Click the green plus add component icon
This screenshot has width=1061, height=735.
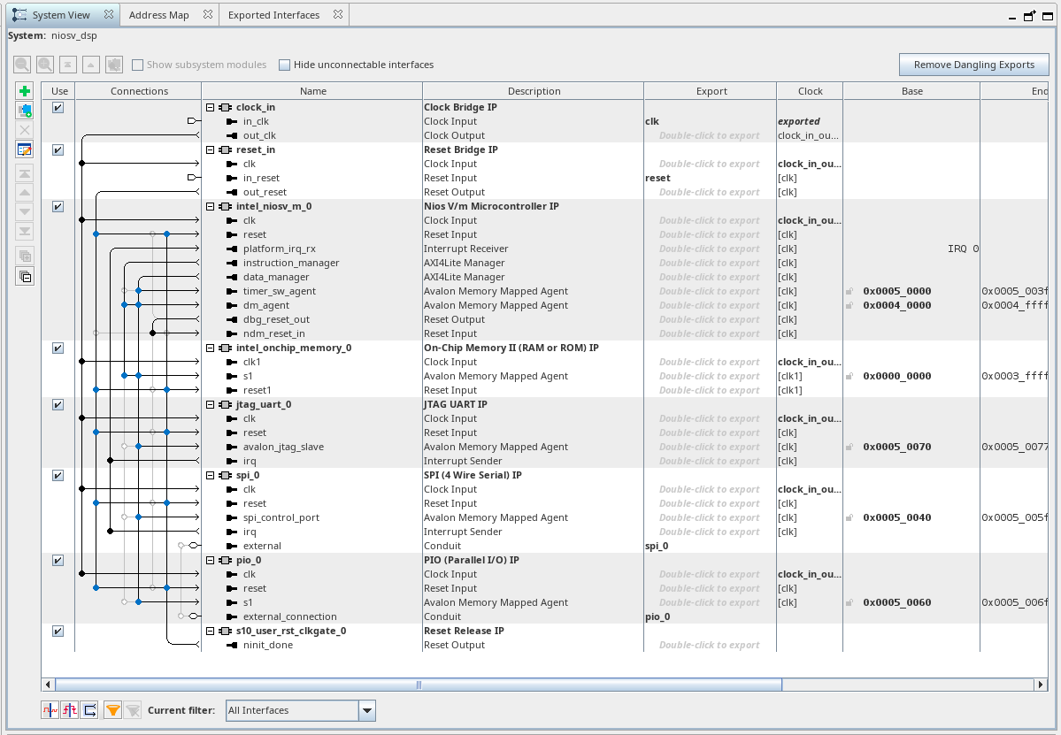[25, 90]
